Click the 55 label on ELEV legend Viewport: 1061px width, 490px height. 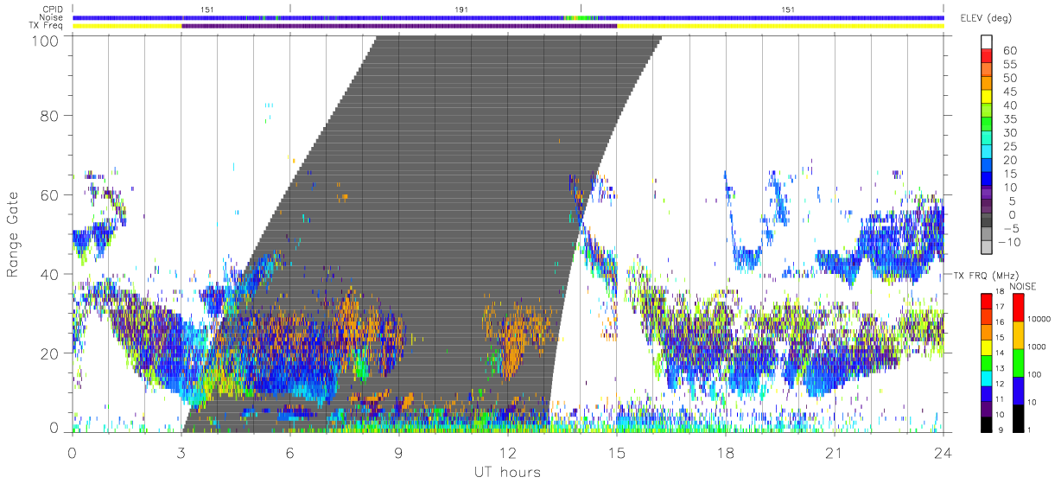click(1010, 64)
